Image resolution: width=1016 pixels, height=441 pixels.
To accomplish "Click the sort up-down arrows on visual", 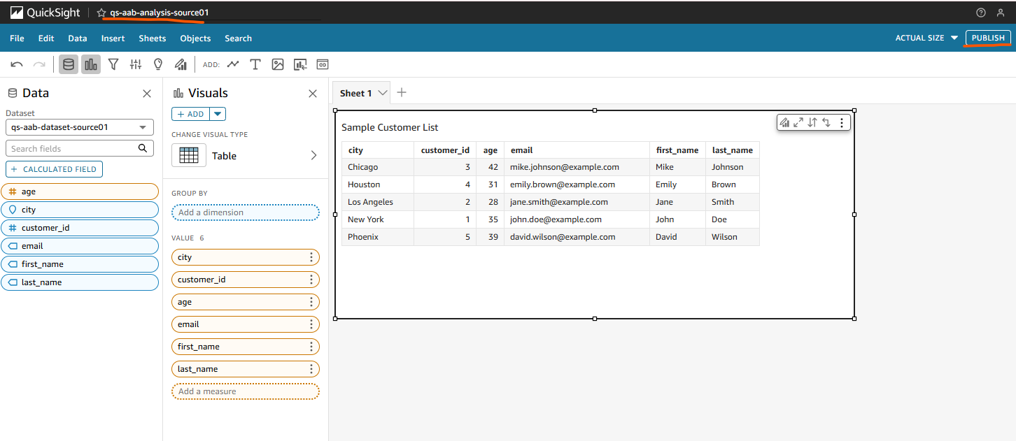I will click(812, 122).
